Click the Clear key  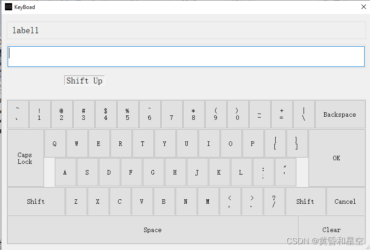pyautogui.click(x=332, y=229)
